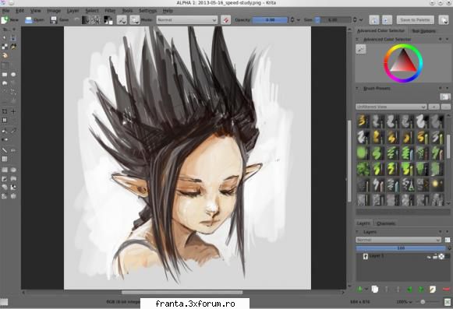Image resolution: width=453 pixels, height=309 pixels.
Task: Click the canvas horizontal scrollbar
Action: click(x=182, y=293)
